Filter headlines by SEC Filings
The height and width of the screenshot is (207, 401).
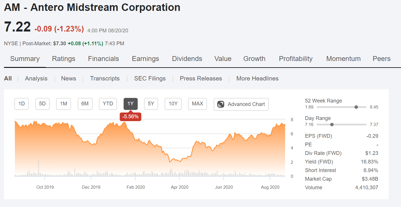[x=150, y=78]
